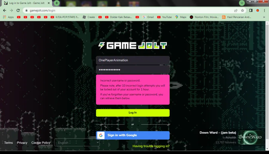This screenshot has width=269, height=154.
Task: Show more hidden bookmarks with the chevron
Action: 264,17
